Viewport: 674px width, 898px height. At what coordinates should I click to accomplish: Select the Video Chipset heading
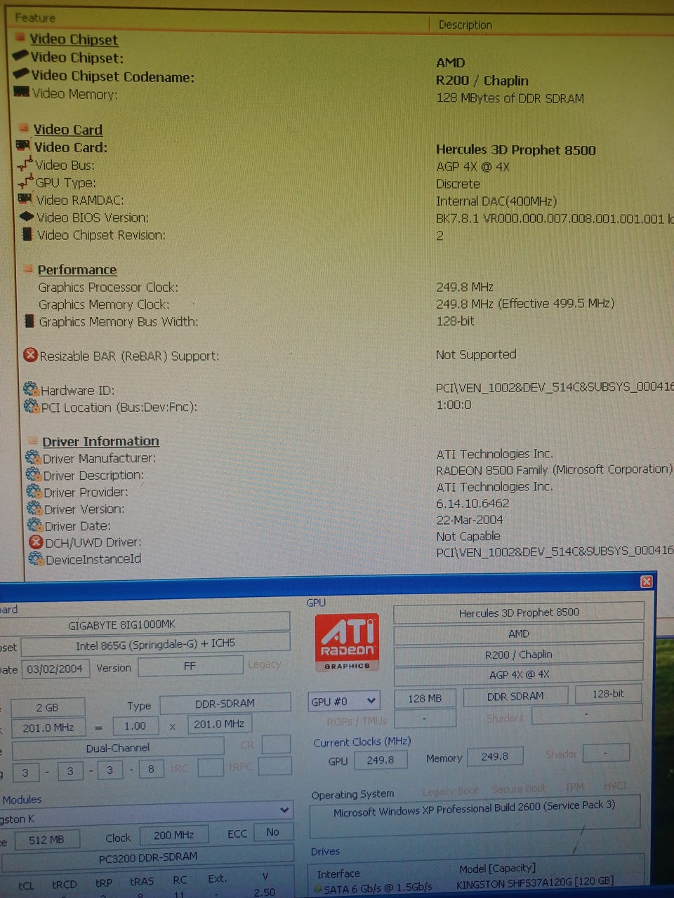(x=74, y=39)
